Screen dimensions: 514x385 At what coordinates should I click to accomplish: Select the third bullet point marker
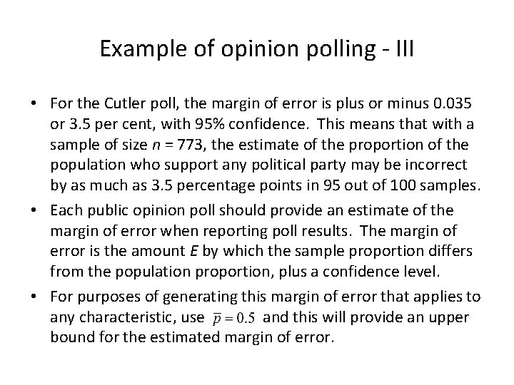click(34, 297)
